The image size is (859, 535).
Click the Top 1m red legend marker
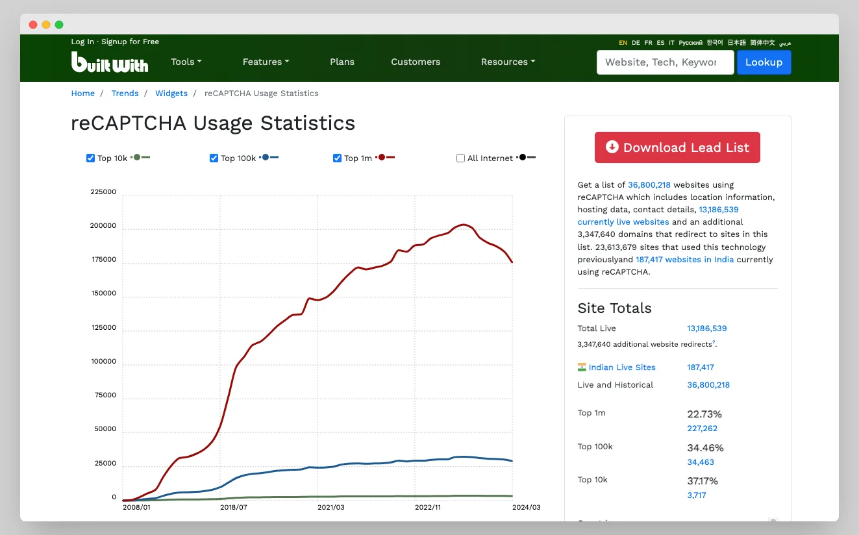pyautogui.click(x=385, y=158)
